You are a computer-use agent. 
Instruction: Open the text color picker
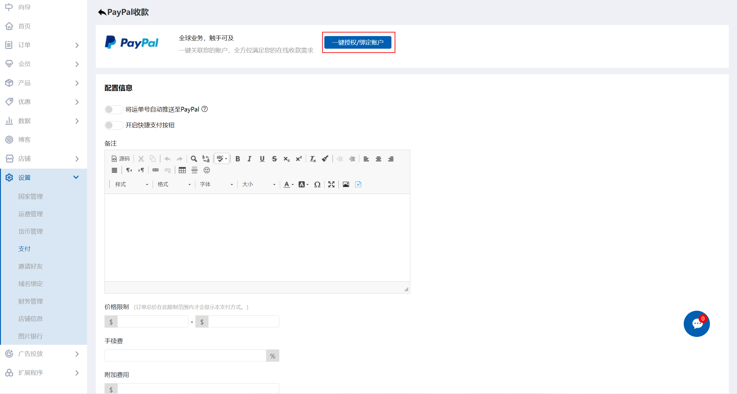[x=289, y=184]
